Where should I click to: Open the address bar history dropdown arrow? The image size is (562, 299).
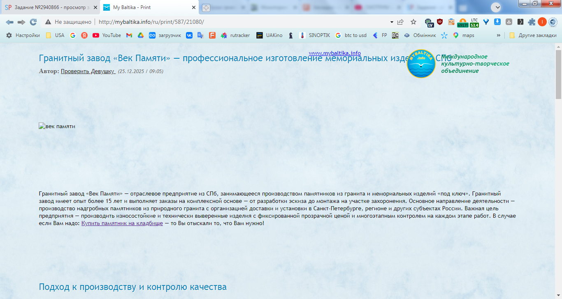[x=392, y=22]
